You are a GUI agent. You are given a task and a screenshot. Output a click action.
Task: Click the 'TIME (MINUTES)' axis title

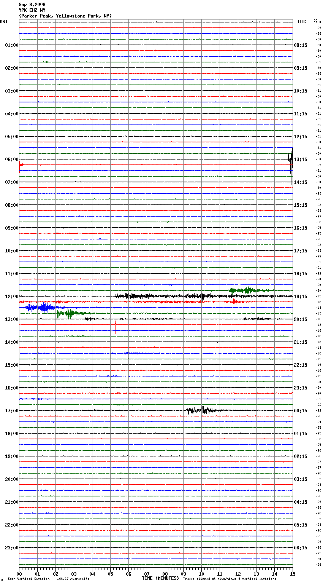pyautogui.click(x=160, y=578)
